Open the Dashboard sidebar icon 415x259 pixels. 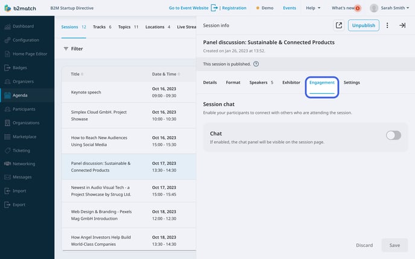[x=7, y=26]
